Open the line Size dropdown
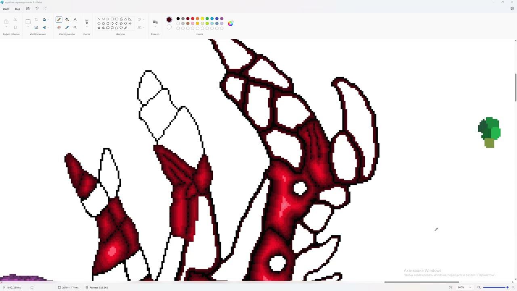 [155, 27]
